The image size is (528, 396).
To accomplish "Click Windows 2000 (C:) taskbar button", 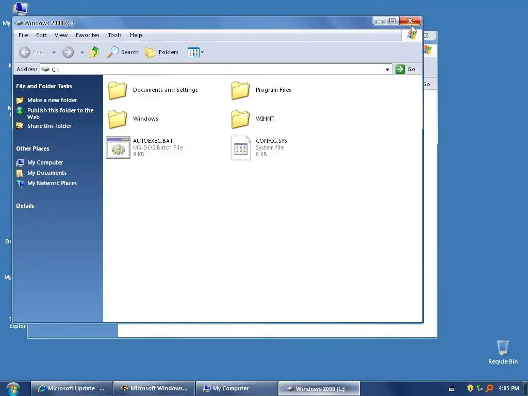I will 319,389.
